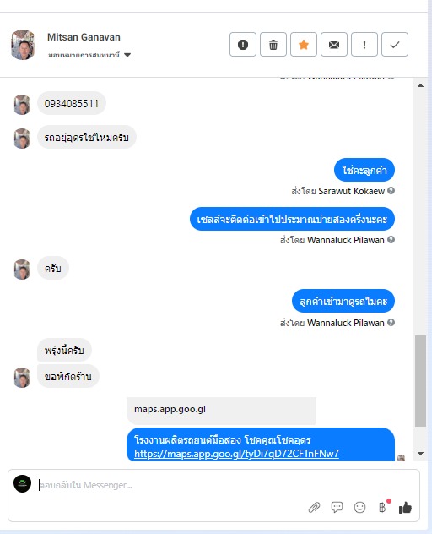This screenshot has width=432, height=534.
Task: Expand the assign conversation dropdown arrow
Action: pyautogui.click(x=127, y=55)
